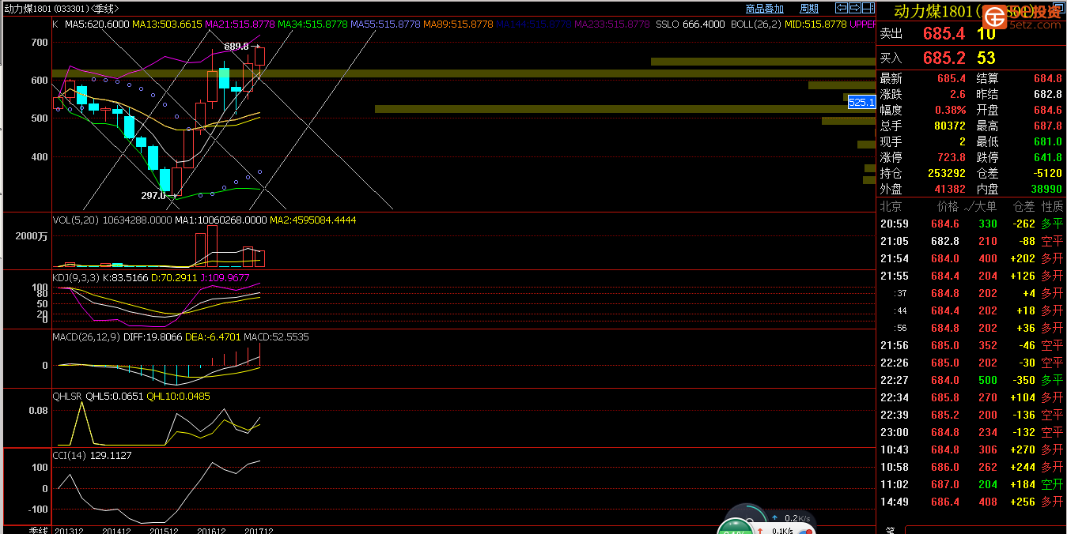Click the MA5:620.6000 indicator label
Screen dimensions: 1067x534
click(x=96, y=24)
